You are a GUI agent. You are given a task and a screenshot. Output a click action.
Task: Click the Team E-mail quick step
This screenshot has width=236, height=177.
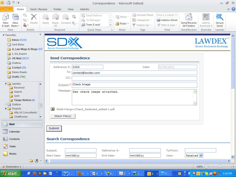click(95, 24)
